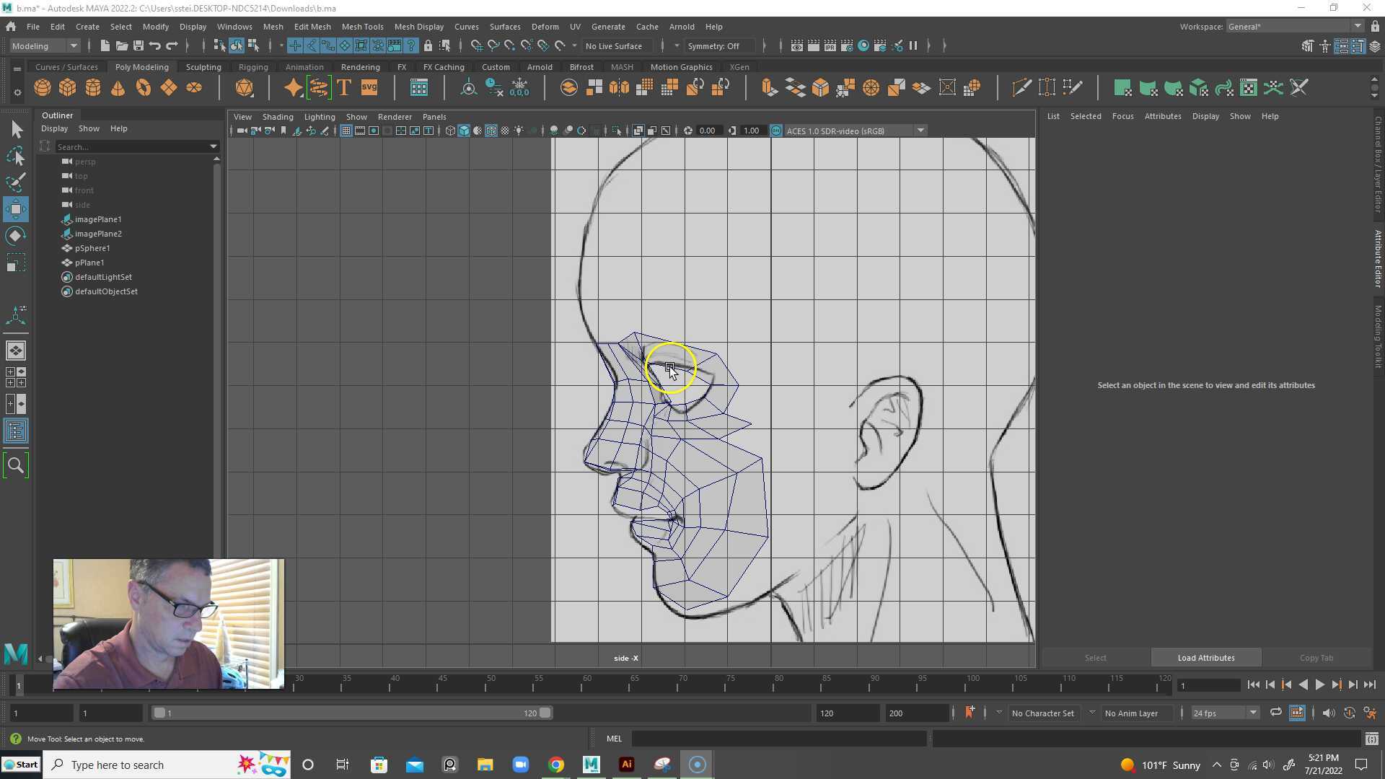Open the Modeling menu set dropdown
This screenshot has width=1385, height=779.
point(45,45)
